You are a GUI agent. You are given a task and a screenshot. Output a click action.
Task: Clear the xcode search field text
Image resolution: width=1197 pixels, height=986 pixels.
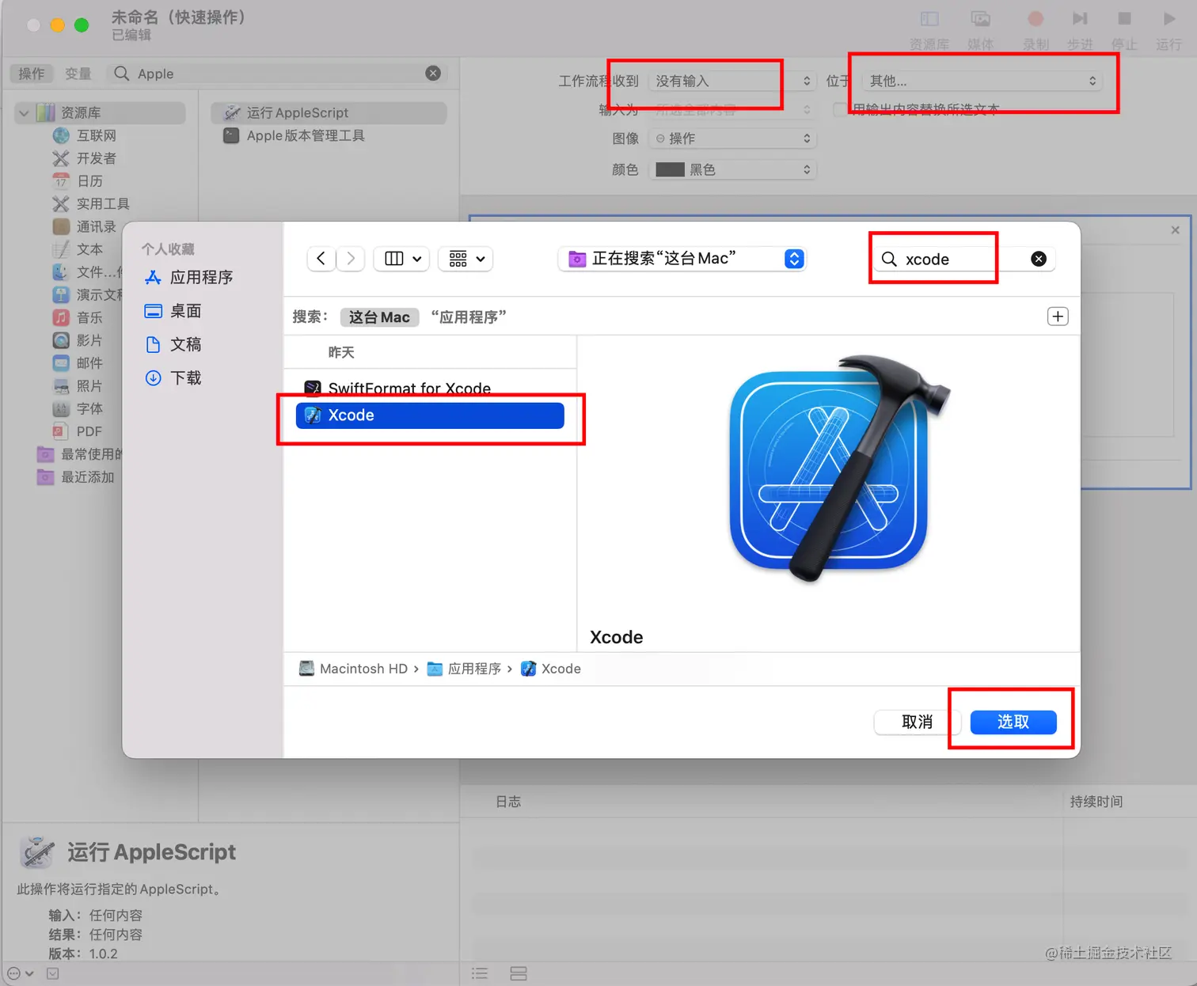1039,259
